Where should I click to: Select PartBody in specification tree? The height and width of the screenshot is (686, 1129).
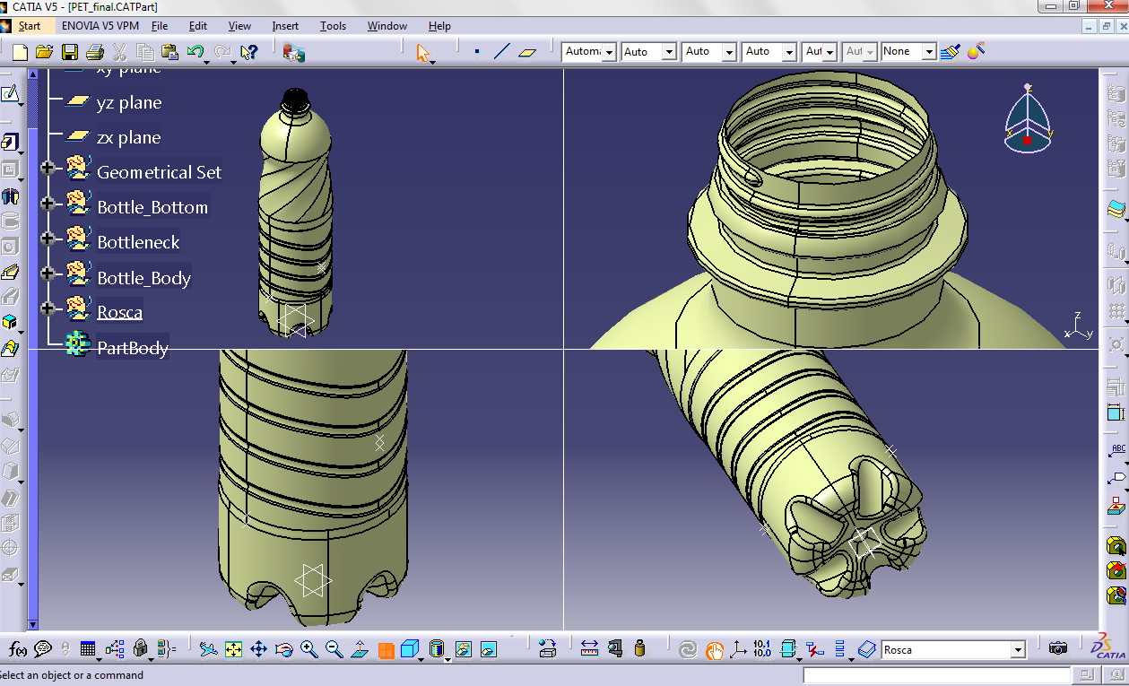tap(133, 348)
